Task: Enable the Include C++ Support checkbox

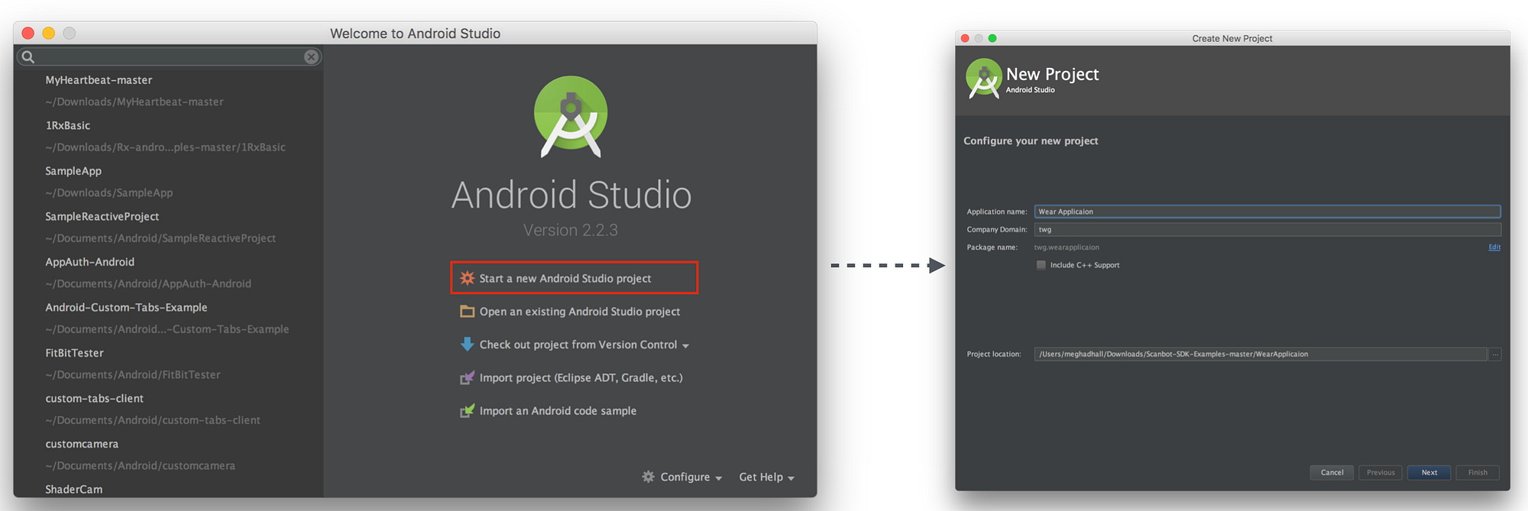Action: pos(1041,265)
